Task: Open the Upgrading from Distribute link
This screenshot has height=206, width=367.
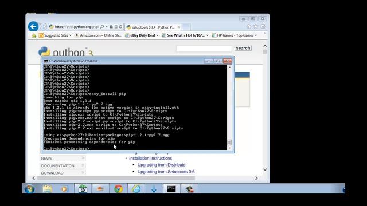Action: pyautogui.click(x=162, y=165)
